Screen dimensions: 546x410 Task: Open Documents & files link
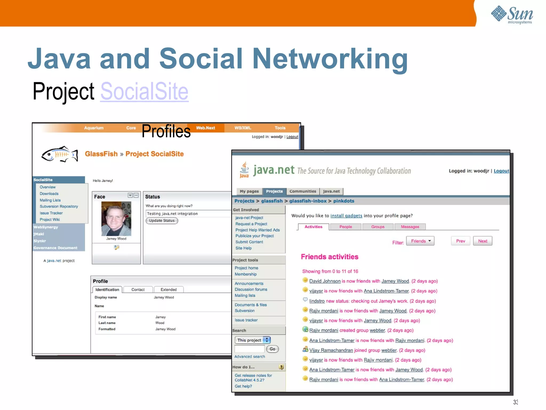coord(251,305)
